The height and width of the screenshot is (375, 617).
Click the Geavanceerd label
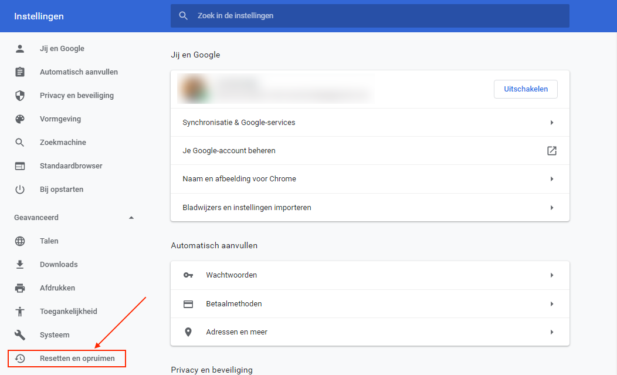pyautogui.click(x=36, y=218)
